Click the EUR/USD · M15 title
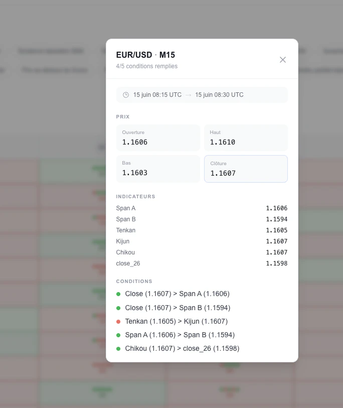Screen dimensions: 343x408 pos(145,55)
